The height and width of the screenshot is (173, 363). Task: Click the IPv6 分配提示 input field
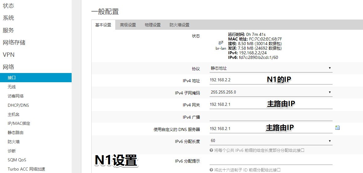(271, 161)
